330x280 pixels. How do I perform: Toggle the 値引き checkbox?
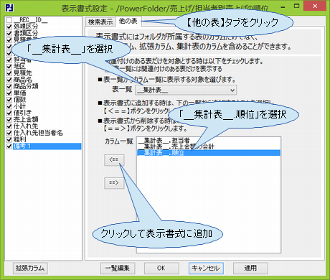(x=9, y=113)
